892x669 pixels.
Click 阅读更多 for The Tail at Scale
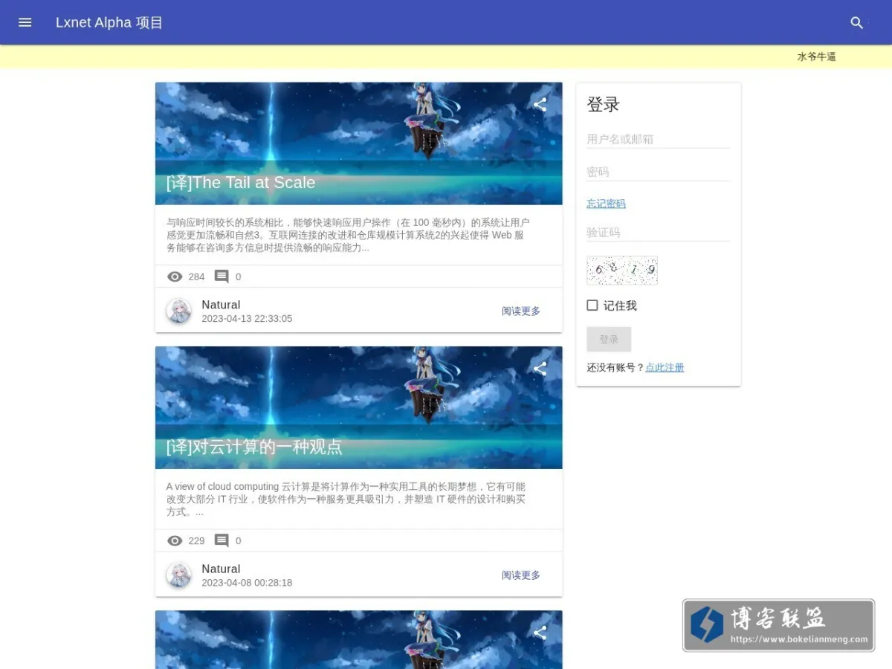coord(521,311)
